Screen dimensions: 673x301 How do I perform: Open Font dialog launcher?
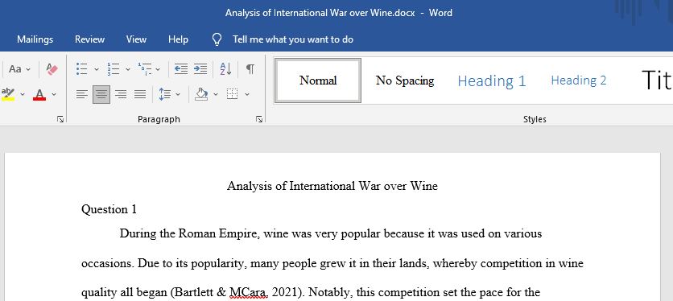[x=60, y=119]
